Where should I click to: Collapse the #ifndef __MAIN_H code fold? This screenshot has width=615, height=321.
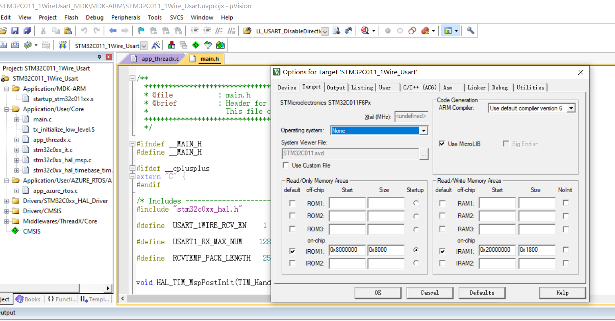(x=132, y=144)
